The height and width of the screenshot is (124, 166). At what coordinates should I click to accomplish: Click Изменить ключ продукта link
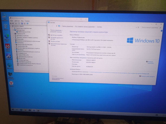coord(148,76)
